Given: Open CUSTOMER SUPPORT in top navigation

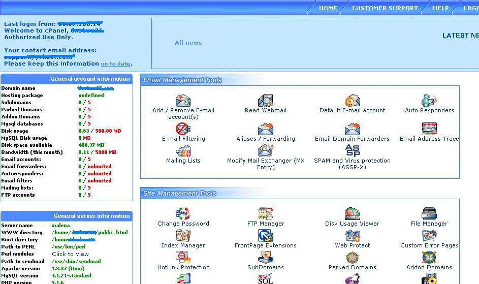Looking at the screenshot, I should coord(385,8).
